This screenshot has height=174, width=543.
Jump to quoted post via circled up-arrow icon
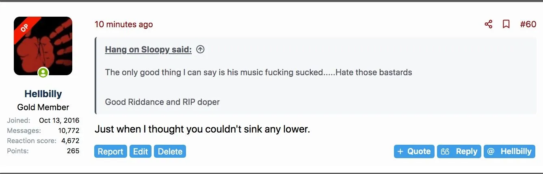point(200,50)
